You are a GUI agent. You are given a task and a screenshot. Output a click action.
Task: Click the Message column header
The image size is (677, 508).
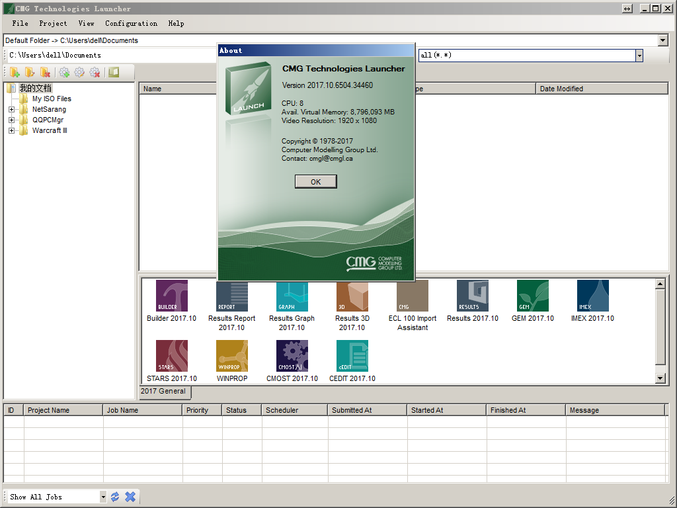click(616, 410)
